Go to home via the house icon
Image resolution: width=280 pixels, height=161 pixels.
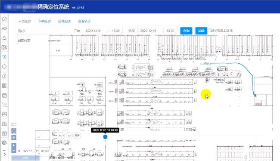pyautogui.click(x=4, y=19)
